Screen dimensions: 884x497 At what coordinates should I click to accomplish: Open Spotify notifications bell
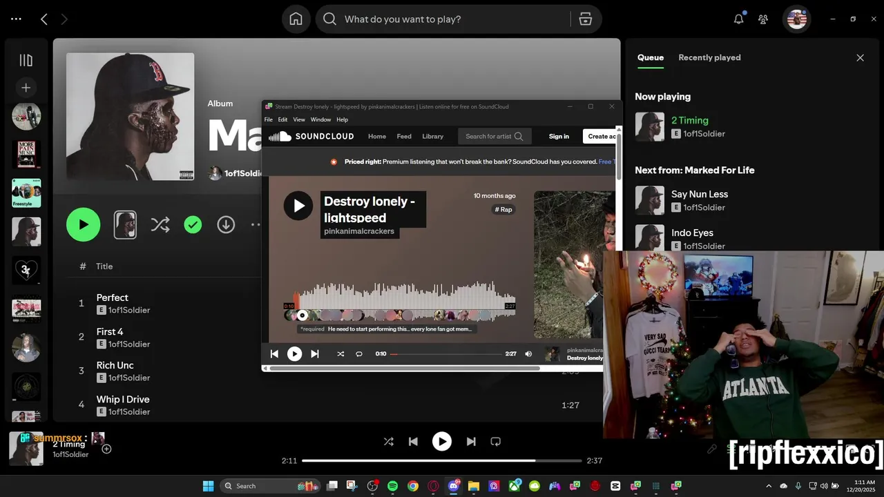tap(738, 19)
